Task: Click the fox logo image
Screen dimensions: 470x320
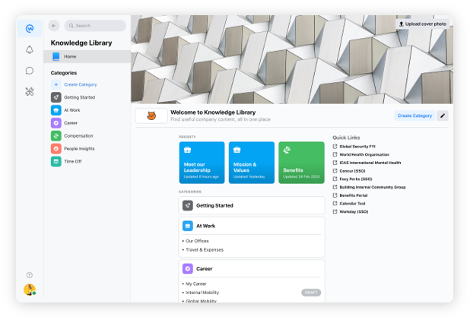Action: (x=151, y=116)
